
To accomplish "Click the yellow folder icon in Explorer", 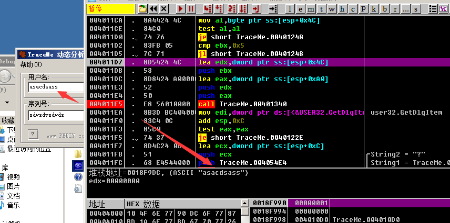I will pyautogui.click(x=78, y=154).
